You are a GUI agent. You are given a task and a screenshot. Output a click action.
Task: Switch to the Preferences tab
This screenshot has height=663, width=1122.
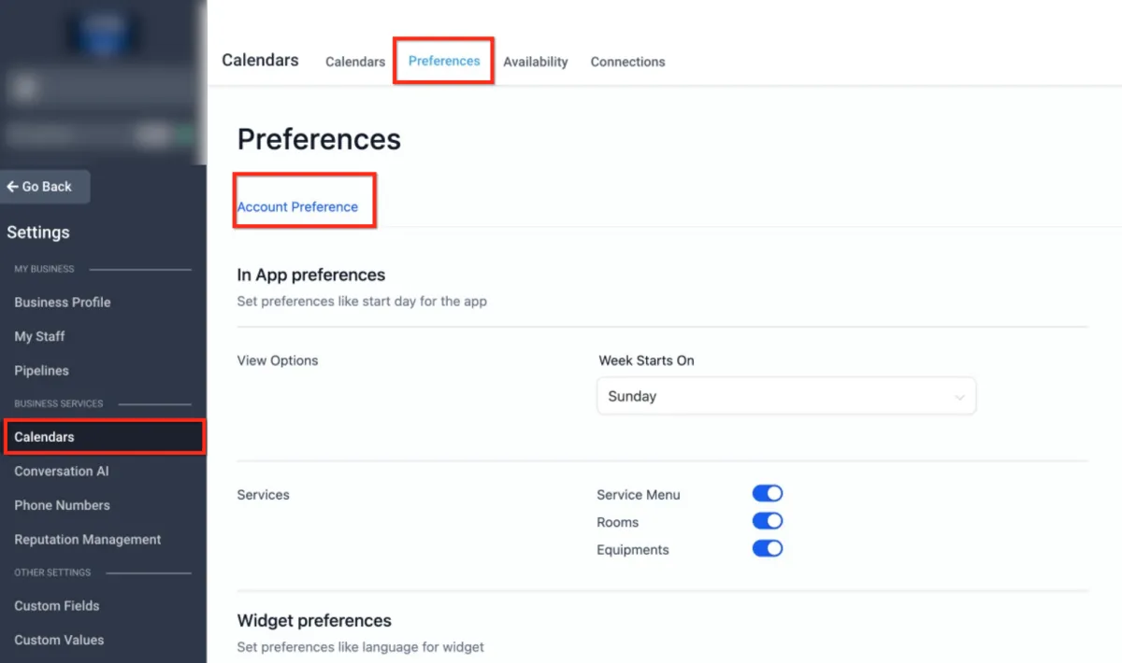tap(444, 61)
